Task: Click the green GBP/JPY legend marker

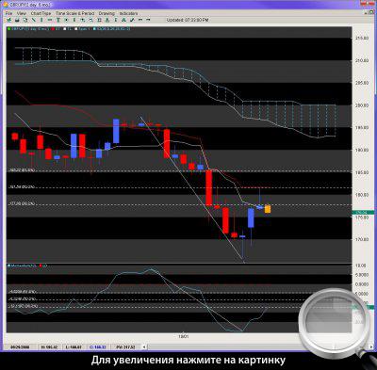Action: click(8, 29)
